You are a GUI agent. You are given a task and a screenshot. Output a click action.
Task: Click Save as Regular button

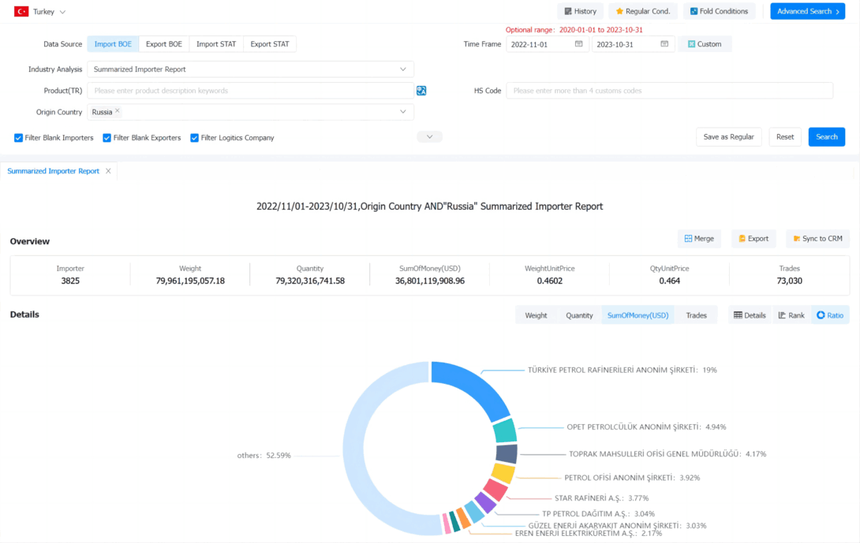click(728, 137)
